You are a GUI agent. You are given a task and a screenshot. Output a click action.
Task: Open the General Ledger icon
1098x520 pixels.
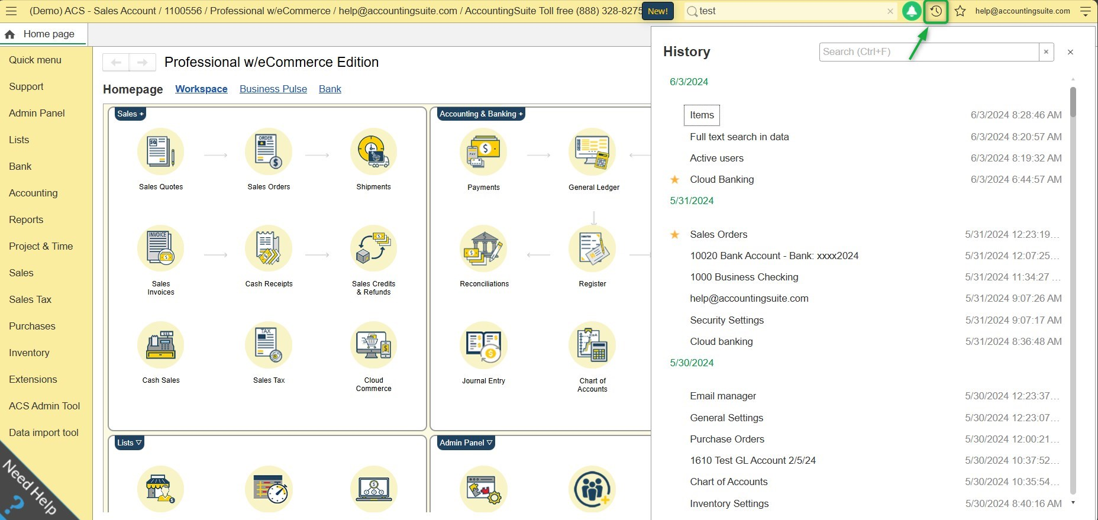pyautogui.click(x=592, y=152)
